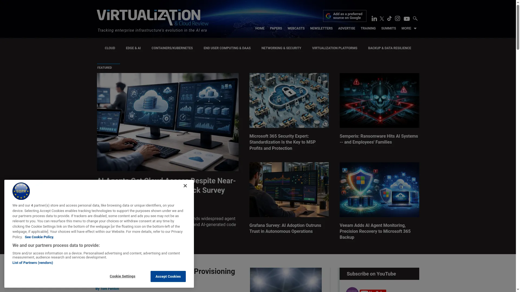Open the TikTok social icon

pyautogui.click(x=389, y=18)
